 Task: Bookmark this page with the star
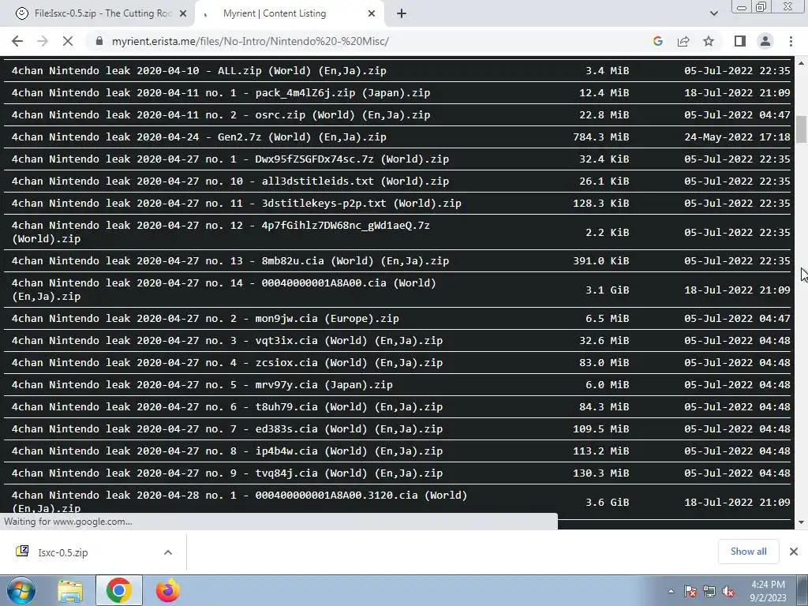709,41
